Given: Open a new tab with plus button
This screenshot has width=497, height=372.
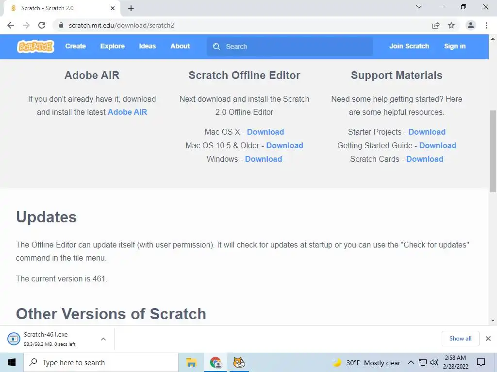Looking at the screenshot, I should pos(131,8).
